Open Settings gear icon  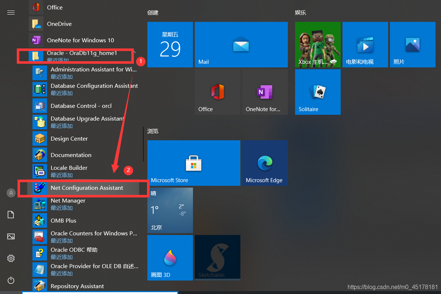coord(11,258)
